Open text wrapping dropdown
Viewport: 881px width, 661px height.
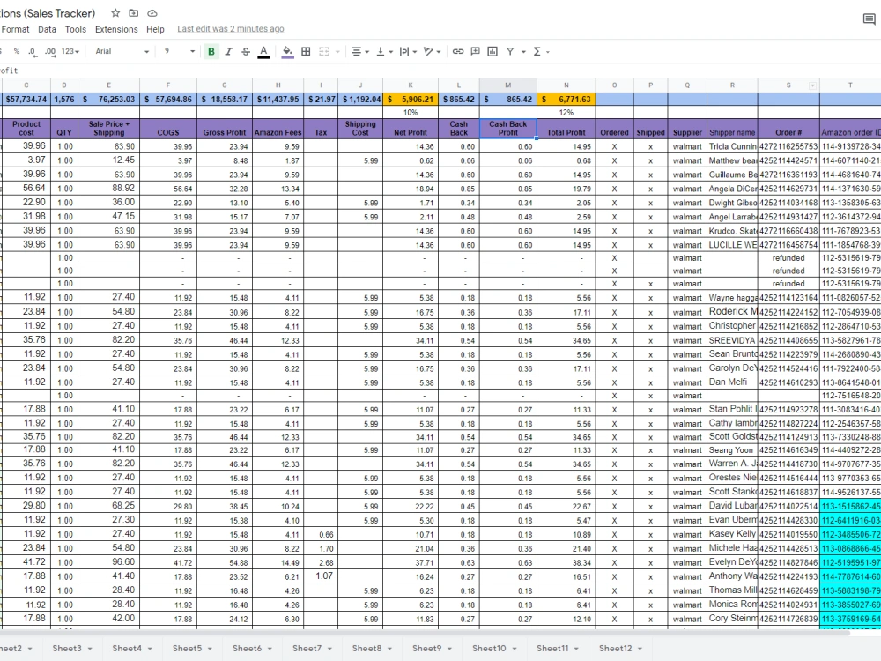pyautogui.click(x=408, y=51)
